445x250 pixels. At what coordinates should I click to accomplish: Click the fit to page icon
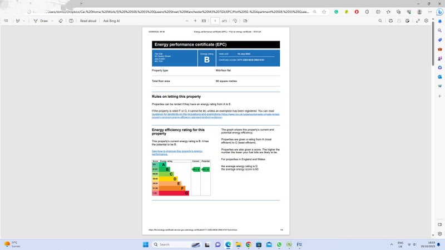point(204,21)
